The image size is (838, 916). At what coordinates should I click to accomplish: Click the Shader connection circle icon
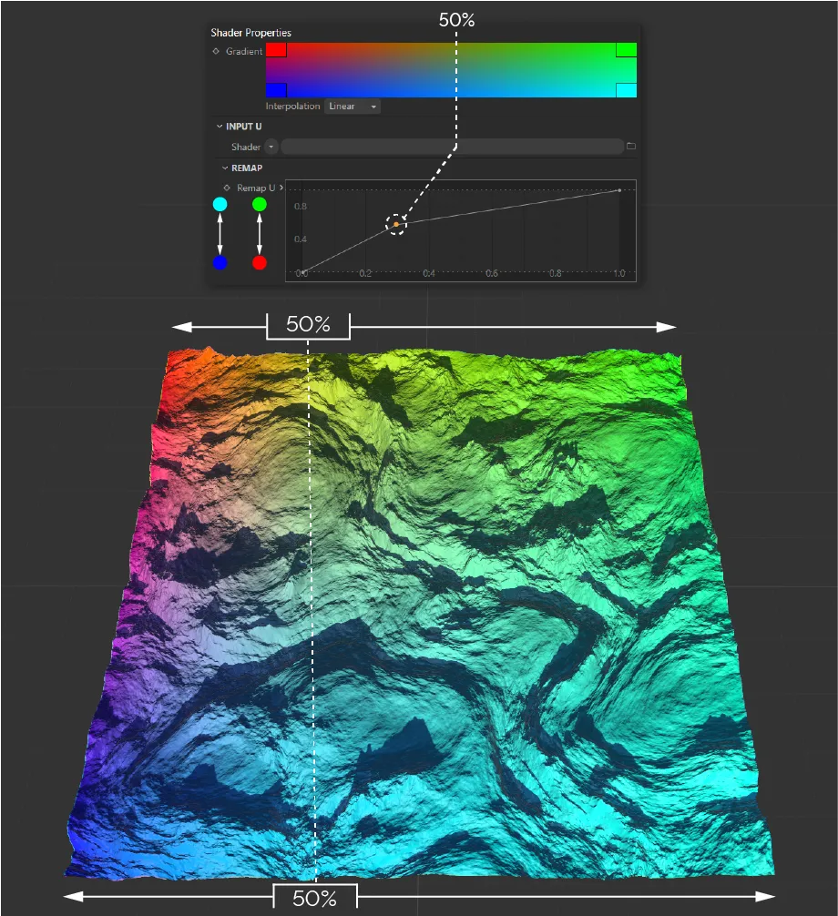point(271,147)
